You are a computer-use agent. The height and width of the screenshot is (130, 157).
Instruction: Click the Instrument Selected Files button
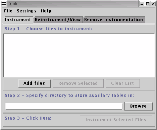pos(116,120)
